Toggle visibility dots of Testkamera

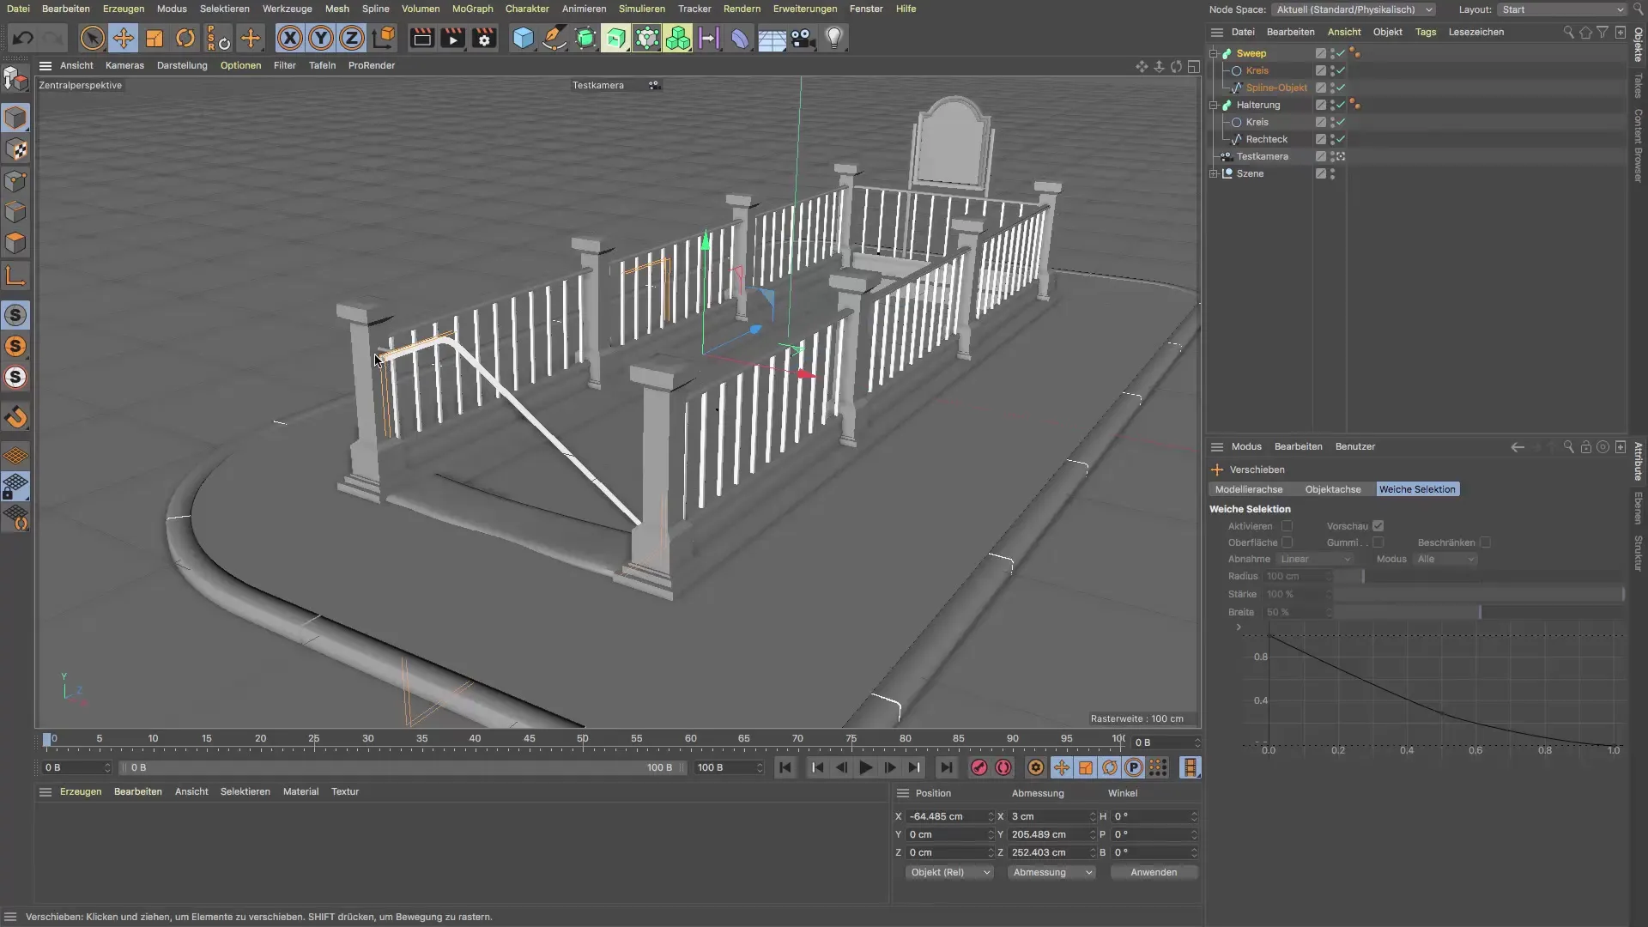coord(1332,156)
